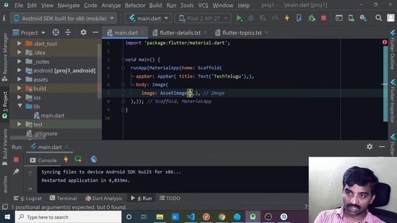Collapse all in Project panel
Viewport: 397px width, 223px height.
pyautogui.click(x=68, y=32)
